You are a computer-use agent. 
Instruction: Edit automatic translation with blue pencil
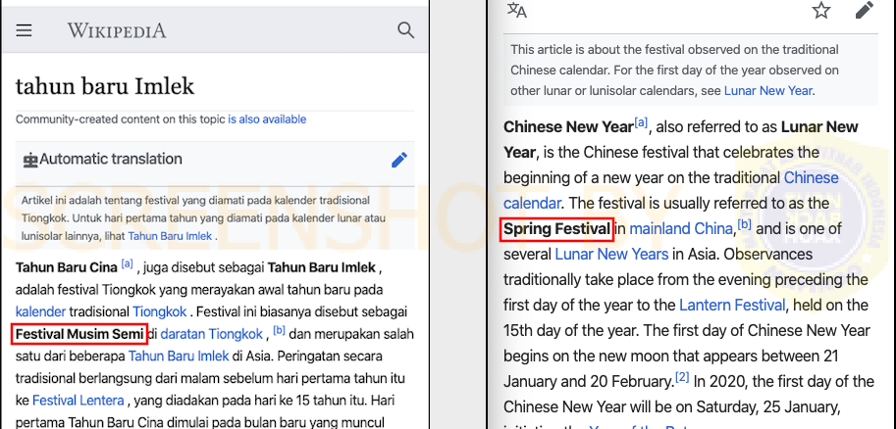click(x=399, y=160)
